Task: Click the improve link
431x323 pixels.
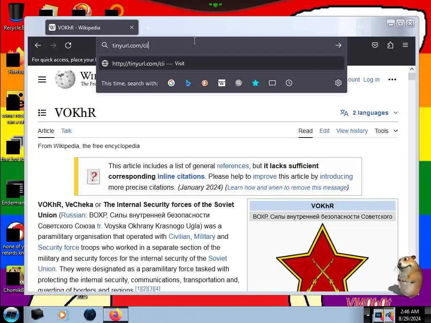Action: coord(265,176)
